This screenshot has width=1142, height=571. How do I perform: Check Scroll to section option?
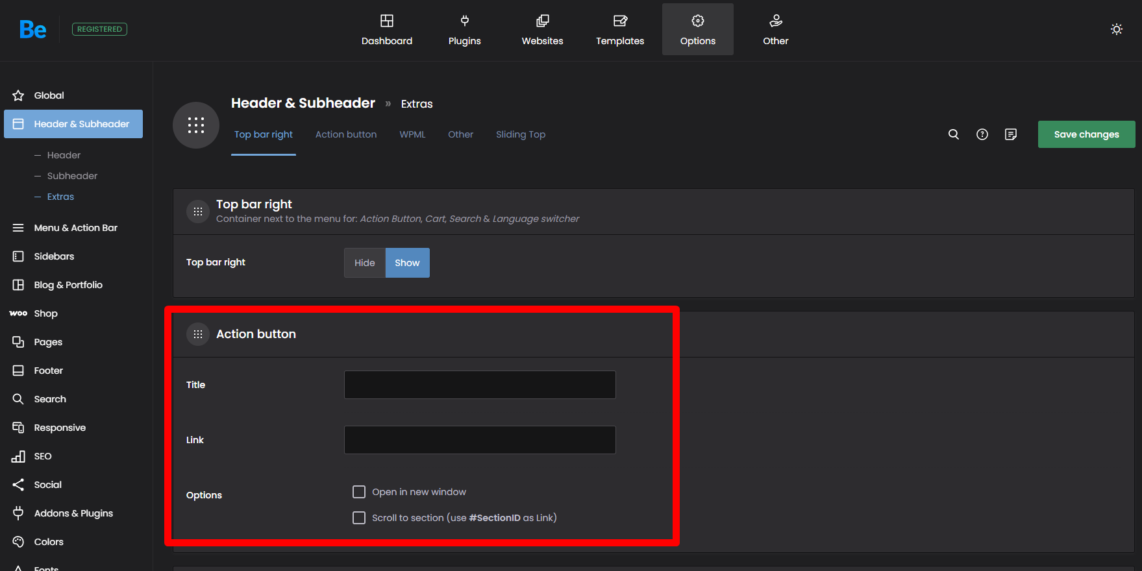point(359,518)
